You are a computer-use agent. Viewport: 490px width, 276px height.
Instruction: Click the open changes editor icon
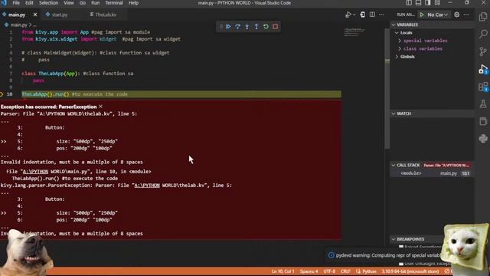click(x=362, y=15)
